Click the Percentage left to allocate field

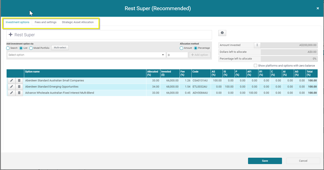(289, 59)
